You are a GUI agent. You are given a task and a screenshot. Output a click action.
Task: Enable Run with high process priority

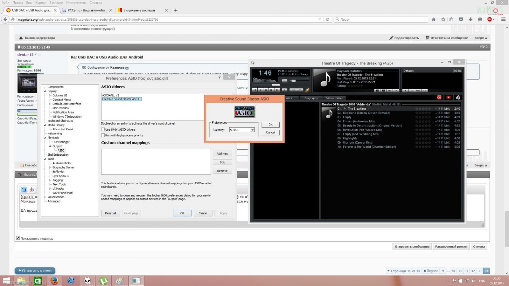[x=103, y=135]
